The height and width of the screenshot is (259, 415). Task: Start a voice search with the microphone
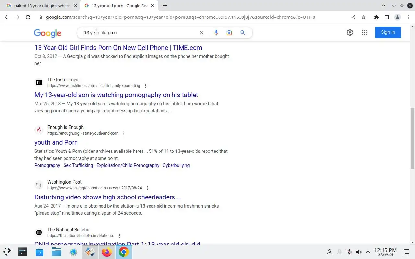coord(216,33)
